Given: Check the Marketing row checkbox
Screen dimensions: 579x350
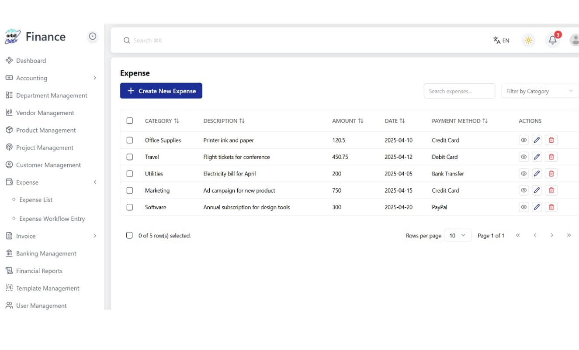Looking at the screenshot, I should (x=129, y=190).
